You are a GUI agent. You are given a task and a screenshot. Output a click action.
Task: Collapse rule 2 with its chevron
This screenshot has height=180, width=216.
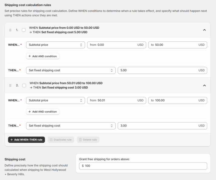pos(204,85)
